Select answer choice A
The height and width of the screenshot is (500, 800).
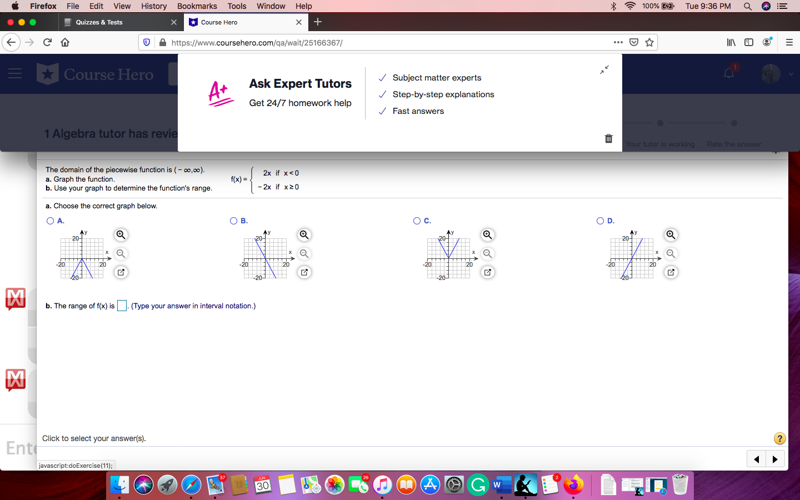coord(51,221)
